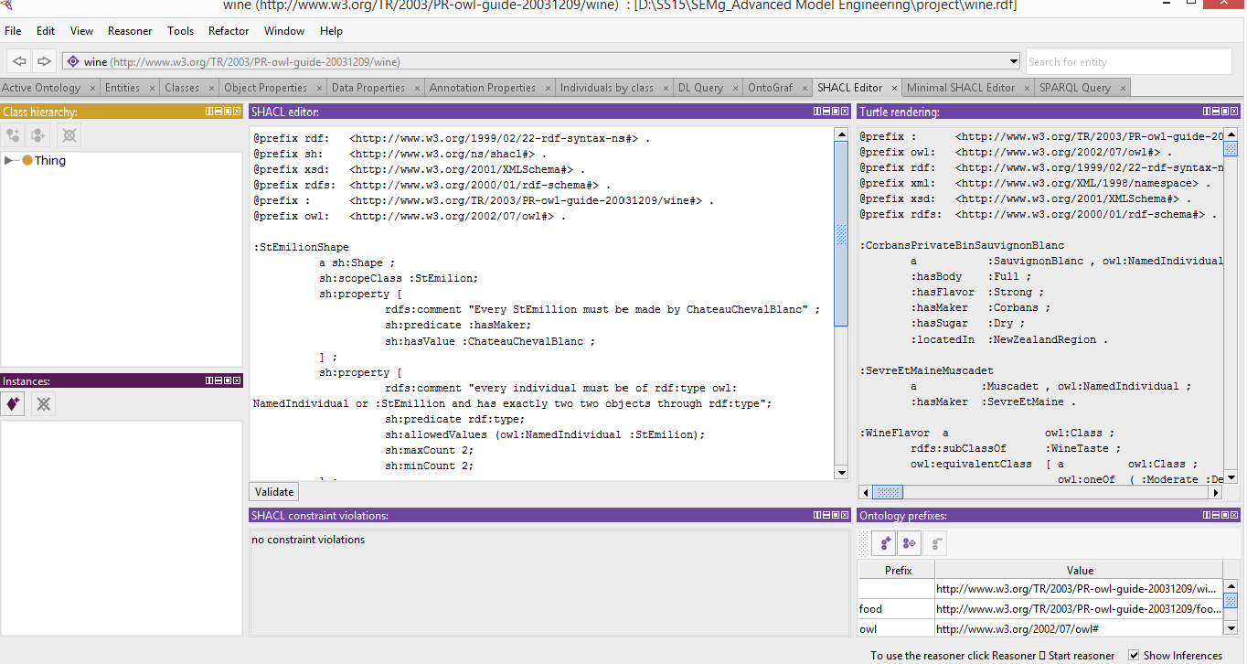Close the SHACL editor panel view

coord(847,112)
